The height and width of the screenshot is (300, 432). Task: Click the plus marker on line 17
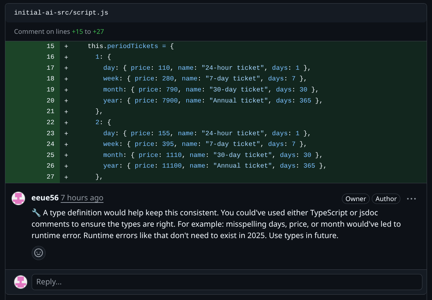66,68
